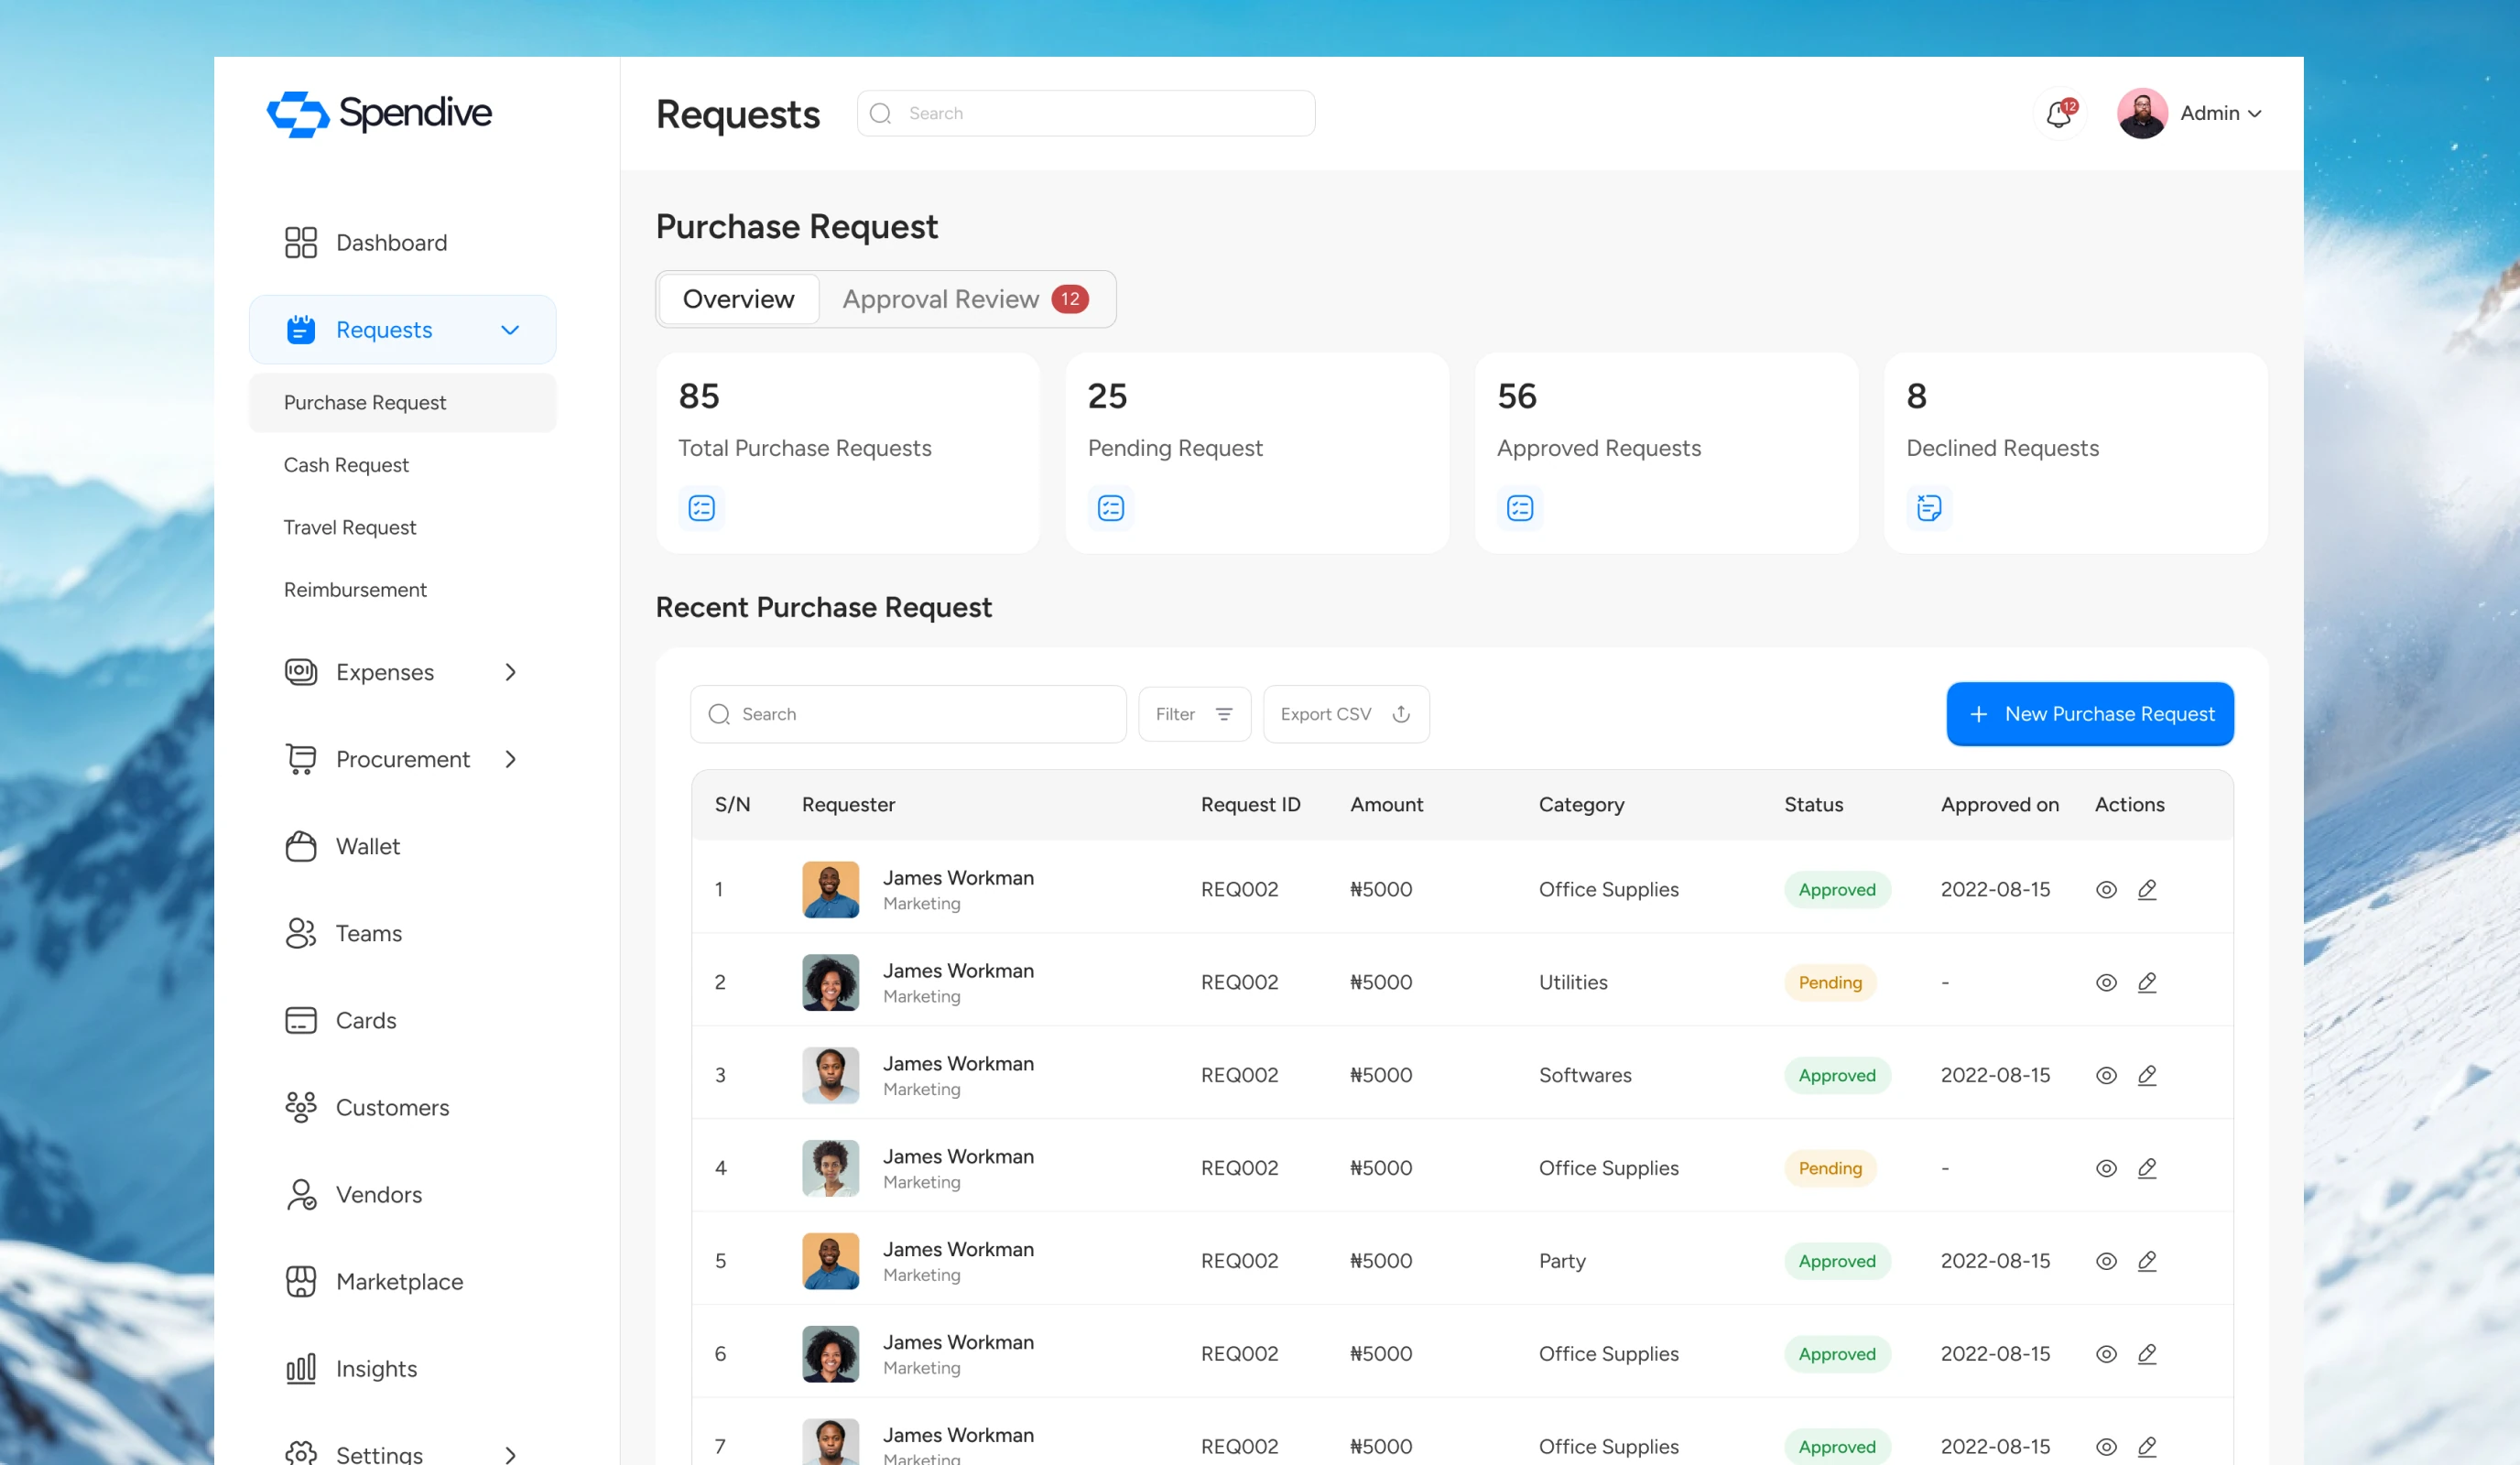Screen dimensions: 2520x1465
Task: View row 1 request via eye icon
Action: coord(2106,889)
